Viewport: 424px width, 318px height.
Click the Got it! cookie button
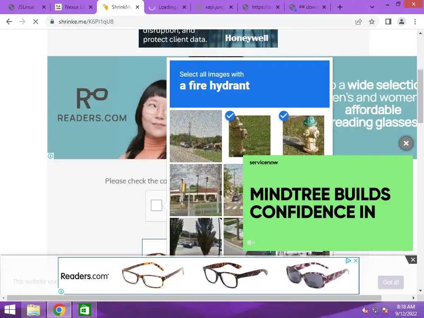click(391, 282)
